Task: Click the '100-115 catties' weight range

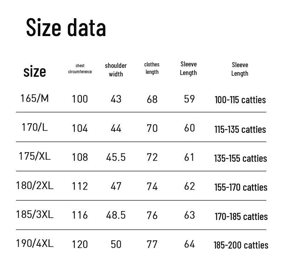Action: click(240, 100)
